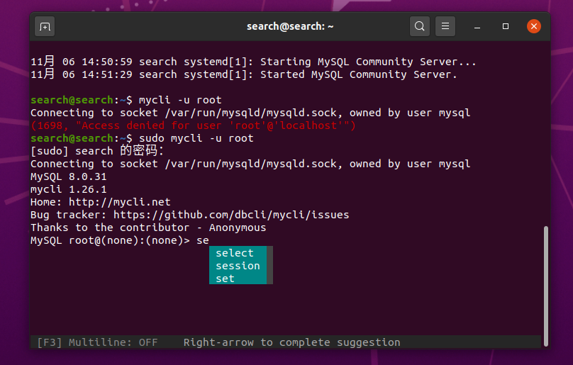Click the '[F3] Multiline: OFF' status text
Viewport: 573px width, 365px height.
(98, 342)
